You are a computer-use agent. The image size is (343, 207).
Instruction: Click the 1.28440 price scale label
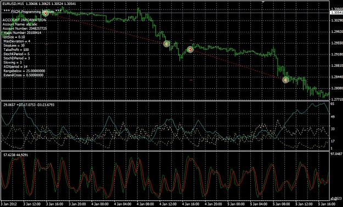pos(337,77)
